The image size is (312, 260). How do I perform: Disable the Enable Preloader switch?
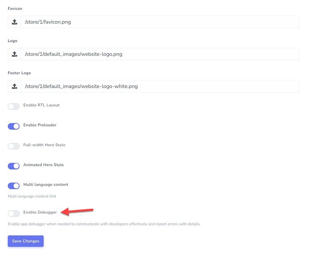14,126
